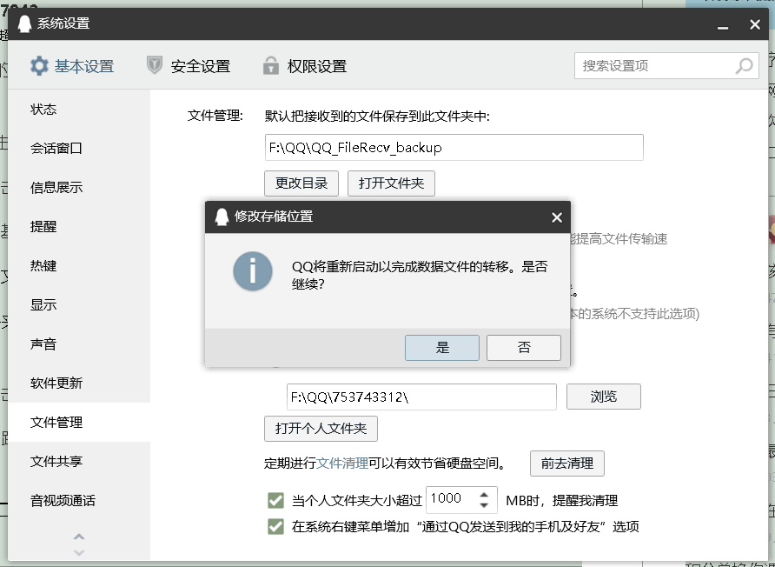Select 文件共享 in the sidebar
The width and height of the screenshot is (775, 567).
pyautogui.click(x=79, y=461)
